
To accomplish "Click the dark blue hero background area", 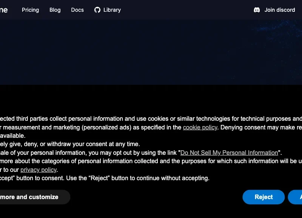I will (x=116, y=52).
